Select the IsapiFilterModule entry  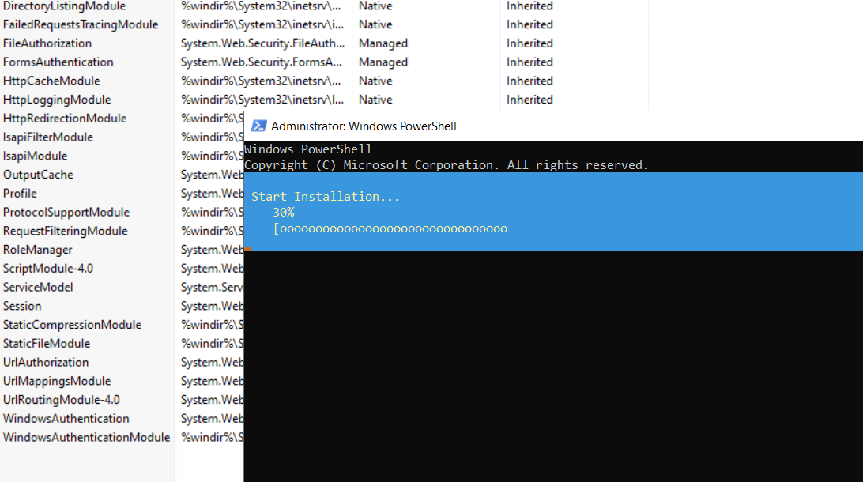point(48,137)
